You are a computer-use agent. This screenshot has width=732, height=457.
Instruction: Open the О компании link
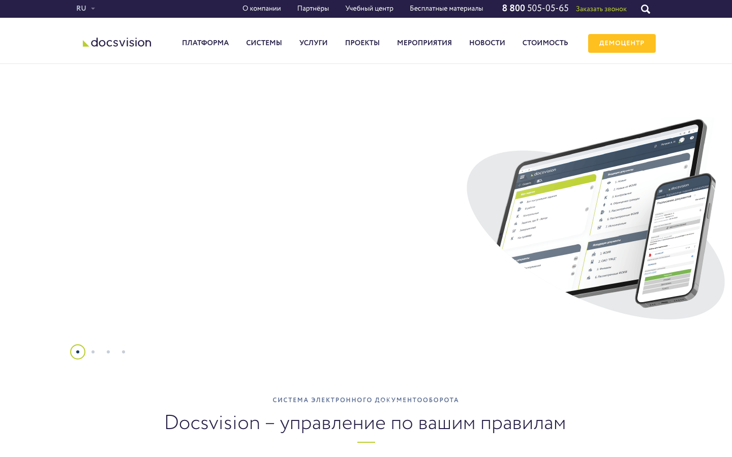262,9
